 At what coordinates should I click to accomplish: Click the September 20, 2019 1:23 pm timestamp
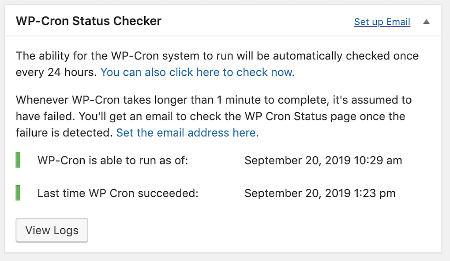tap(320, 193)
